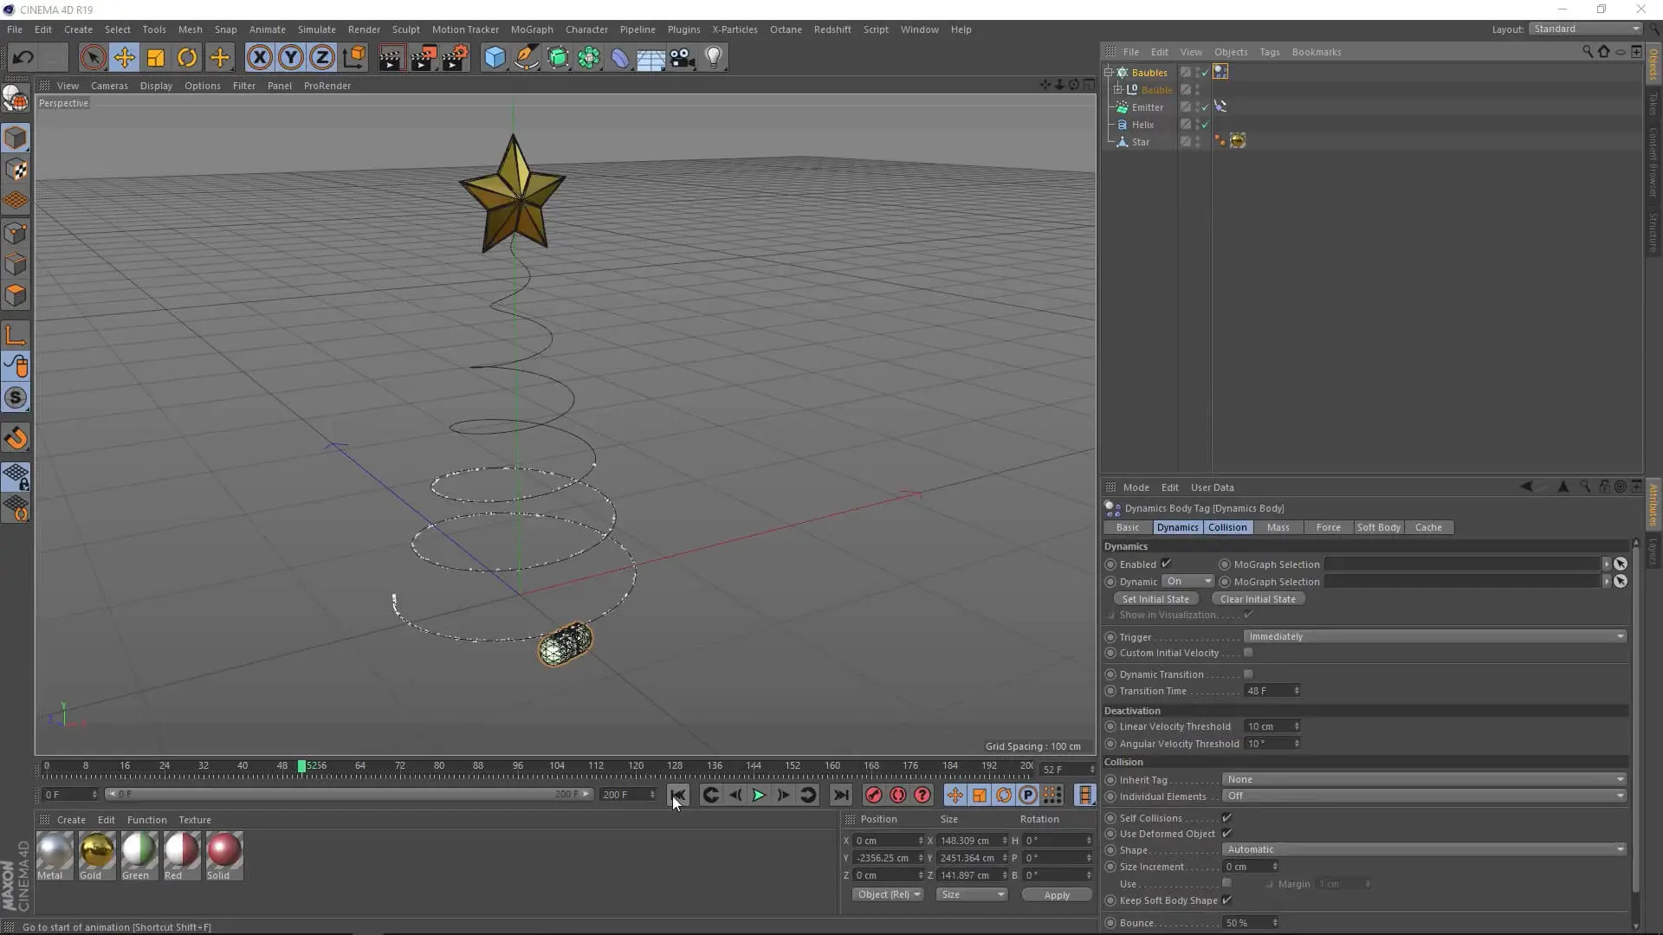
Task: Toggle the Helix enable checkmark
Action: pos(1205,125)
